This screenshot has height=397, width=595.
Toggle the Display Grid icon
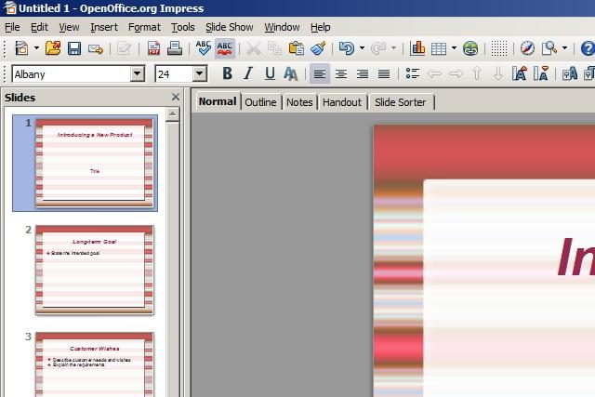coord(499,48)
